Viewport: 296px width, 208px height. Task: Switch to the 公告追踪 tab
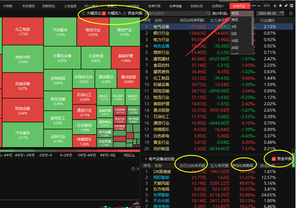(70, 6)
